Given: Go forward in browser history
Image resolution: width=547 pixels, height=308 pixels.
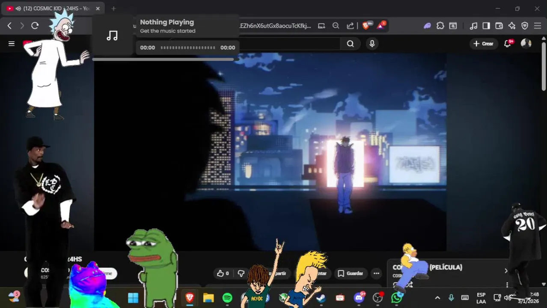Looking at the screenshot, I should click(22, 26).
